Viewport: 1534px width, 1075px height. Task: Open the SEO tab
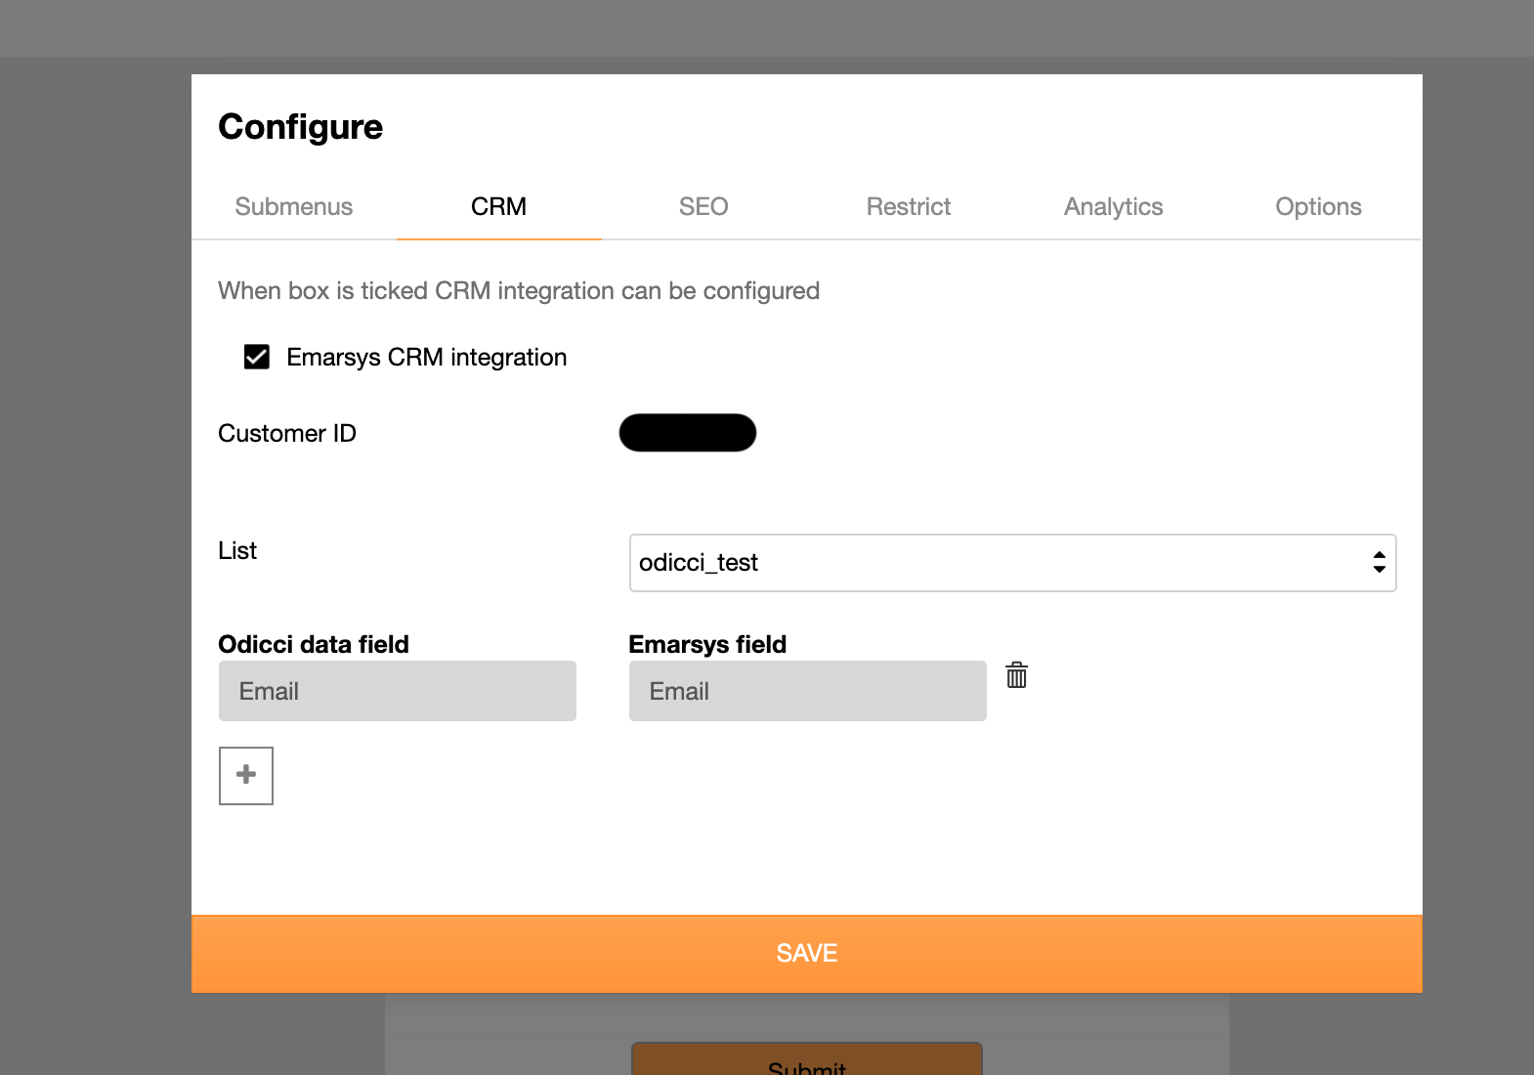703,207
